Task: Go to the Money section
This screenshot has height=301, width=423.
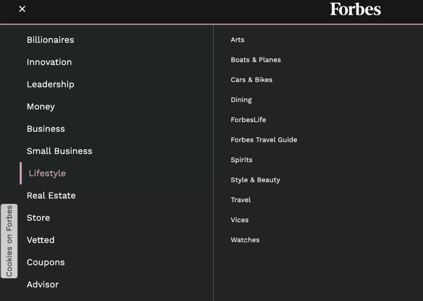Action: [x=40, y=106]
